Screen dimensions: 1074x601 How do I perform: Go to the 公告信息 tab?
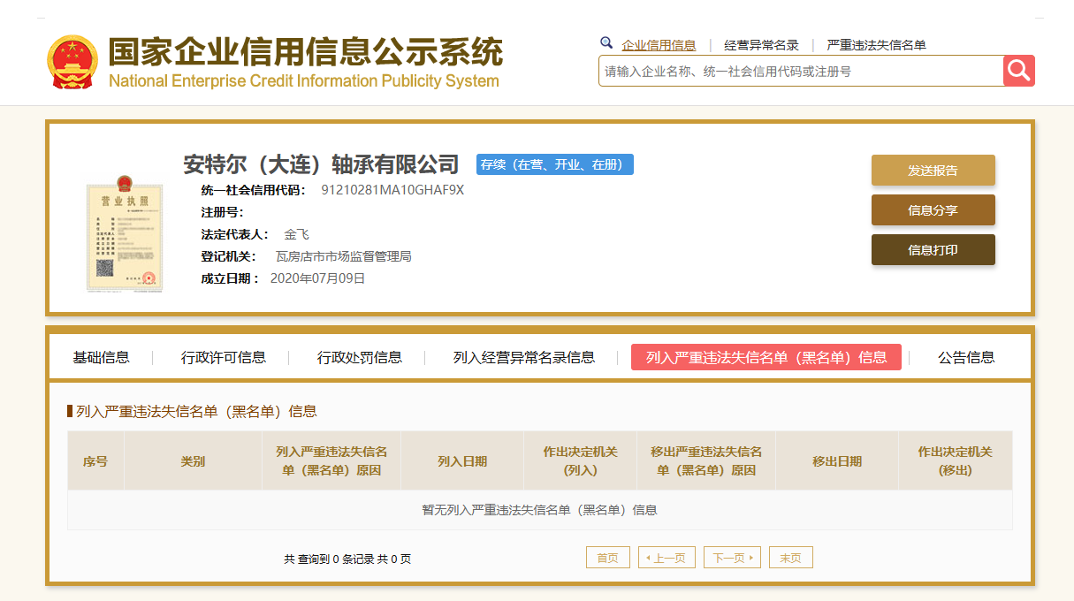tap(966, 357)
